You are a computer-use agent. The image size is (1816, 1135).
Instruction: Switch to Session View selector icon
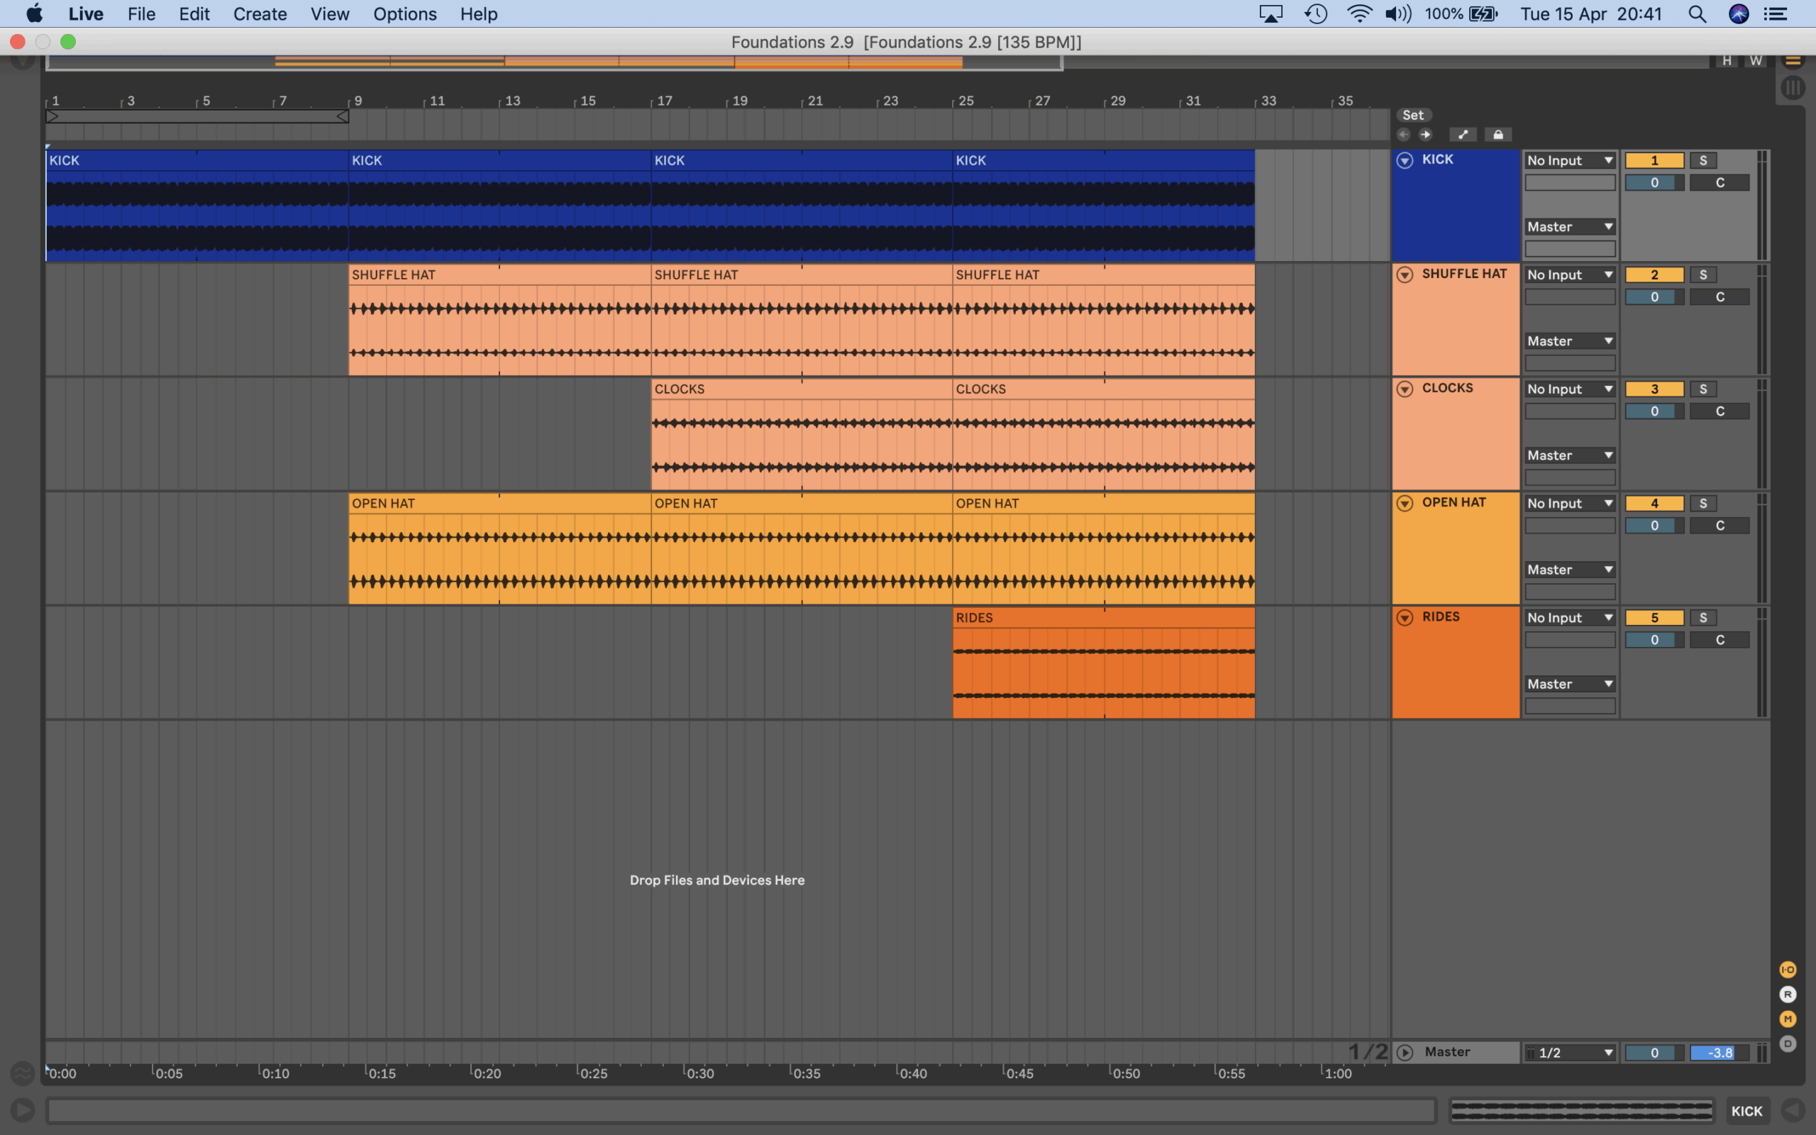coord(1793,89)
